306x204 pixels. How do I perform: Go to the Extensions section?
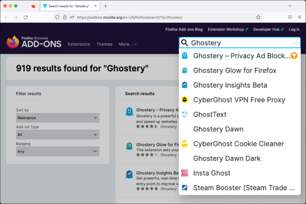tap(79, 44)
